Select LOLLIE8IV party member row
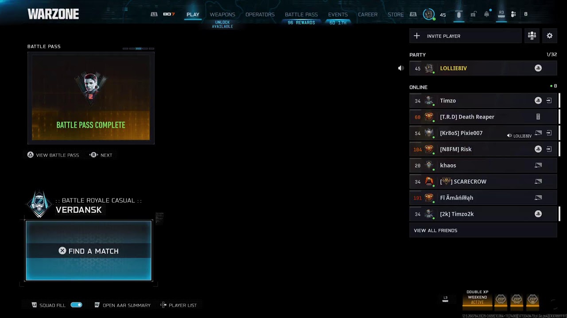567x318 pixels. pos(483,68)
